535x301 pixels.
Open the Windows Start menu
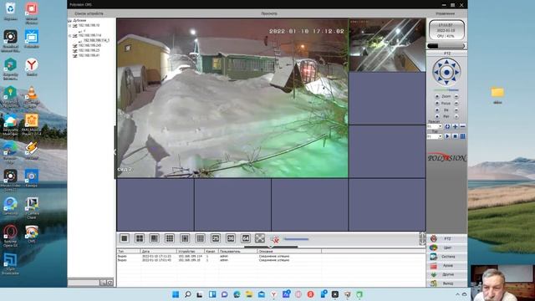pos(176,294)
